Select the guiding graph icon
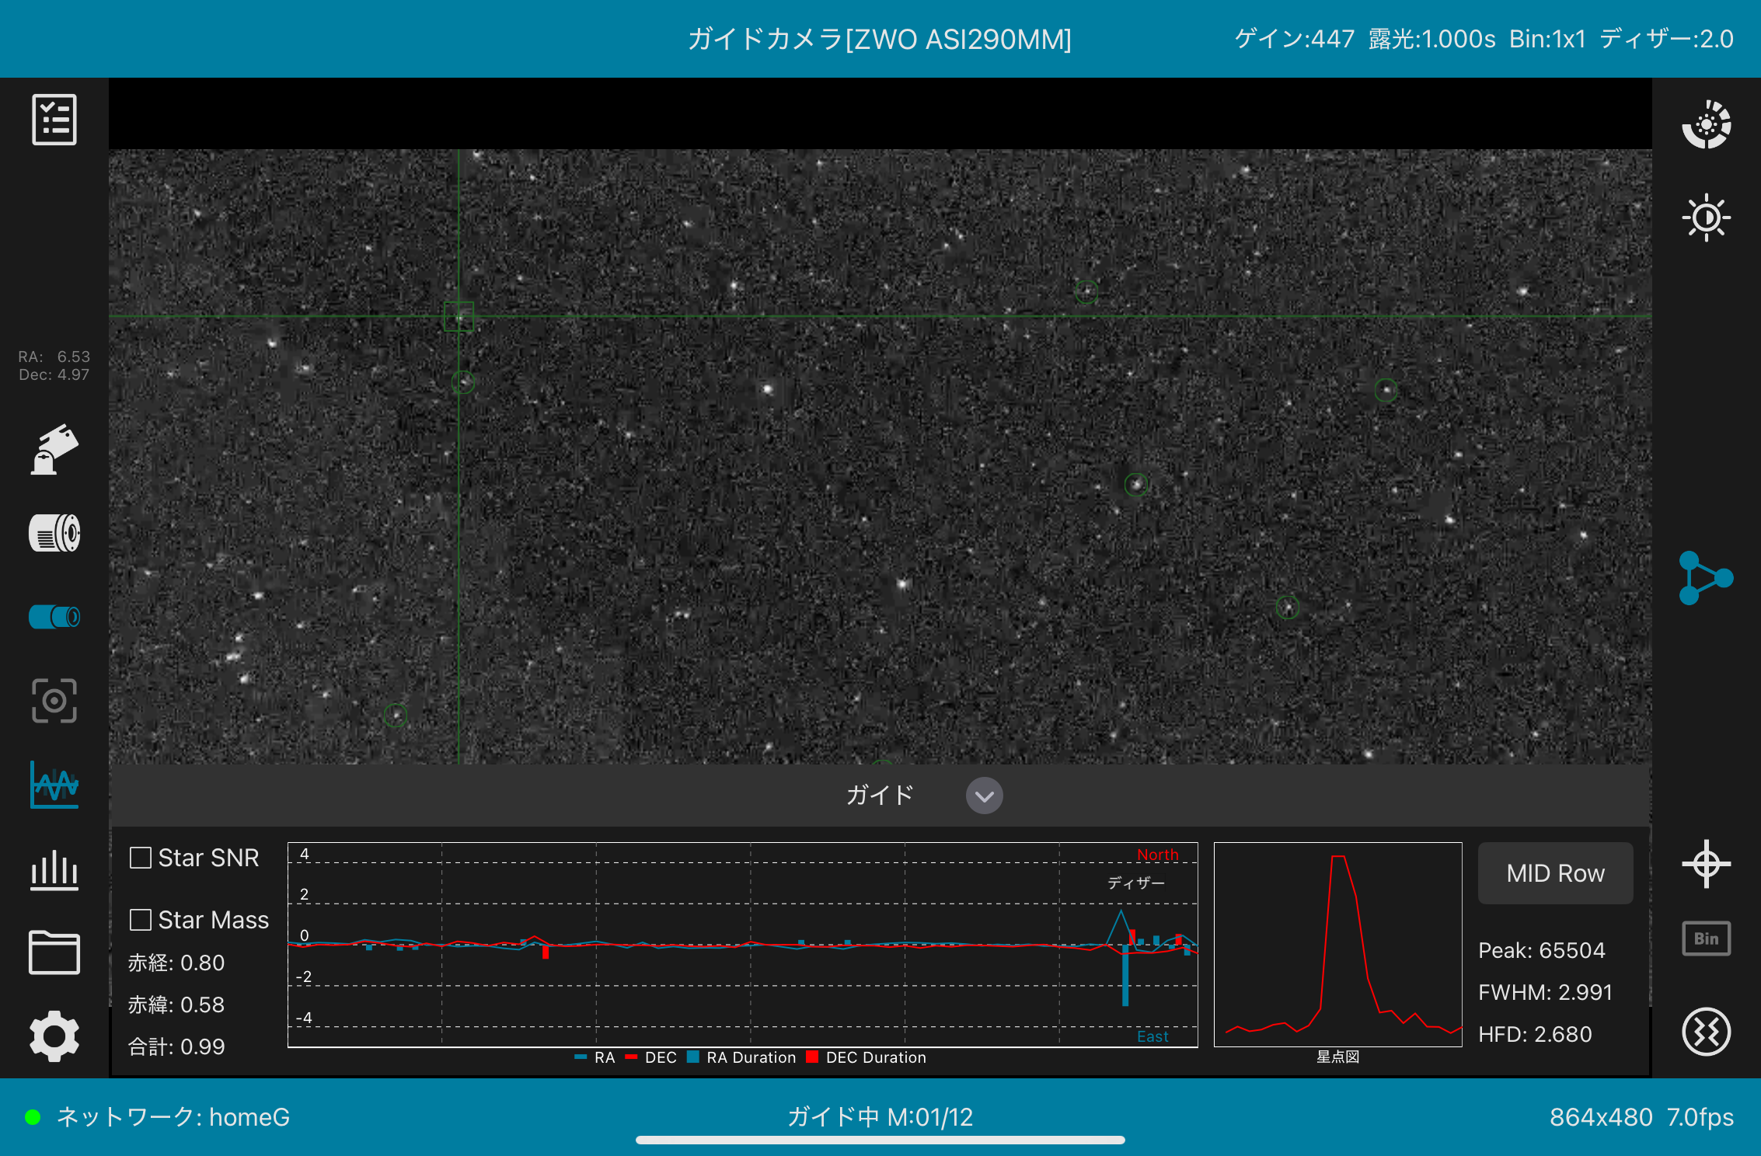 [x=54, y=785]
